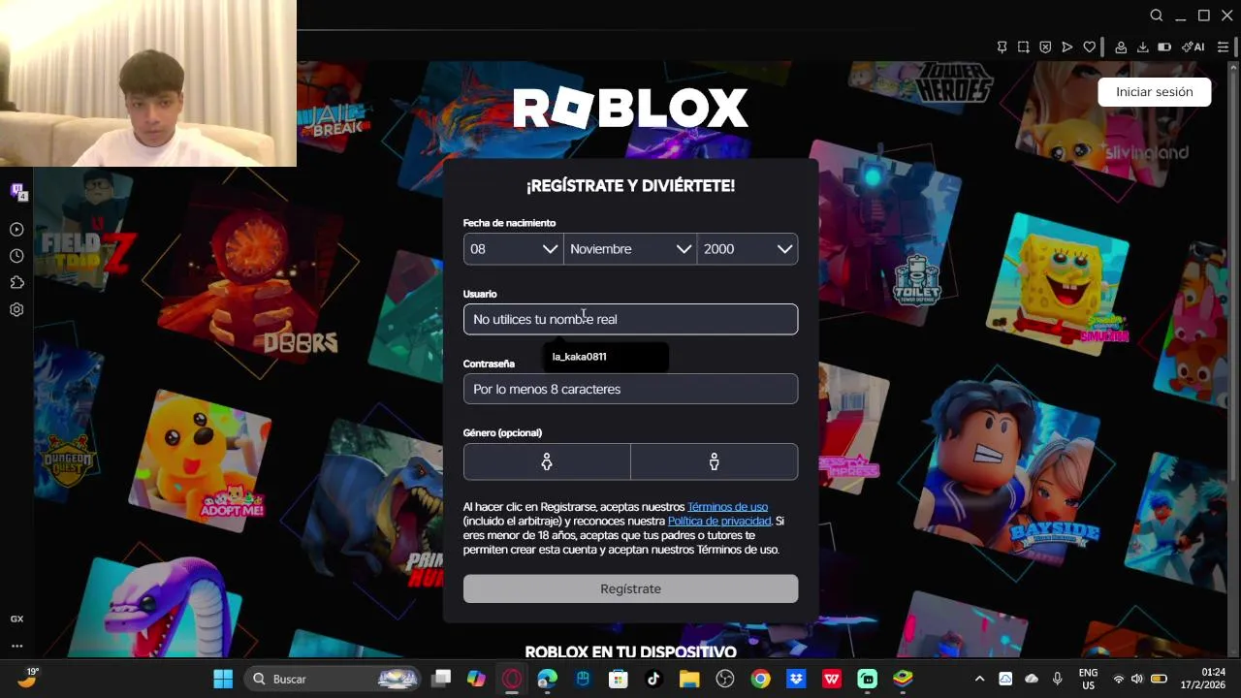The height and width of the screenshot is (698, 1241).
Task: Click the send arrow (My Flow) icon
Action: tap(1067, 47)
